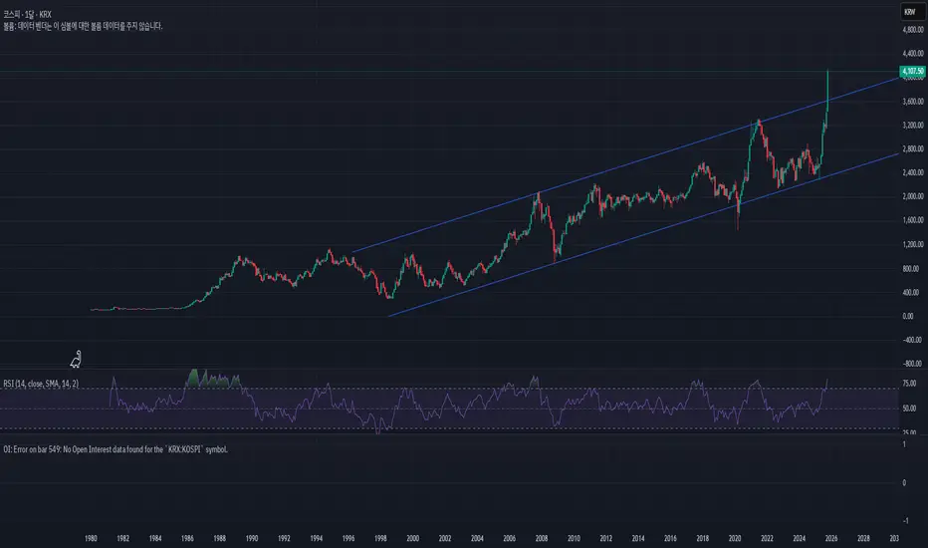Click the 4,400.00 price axis label

pos(913,54)
